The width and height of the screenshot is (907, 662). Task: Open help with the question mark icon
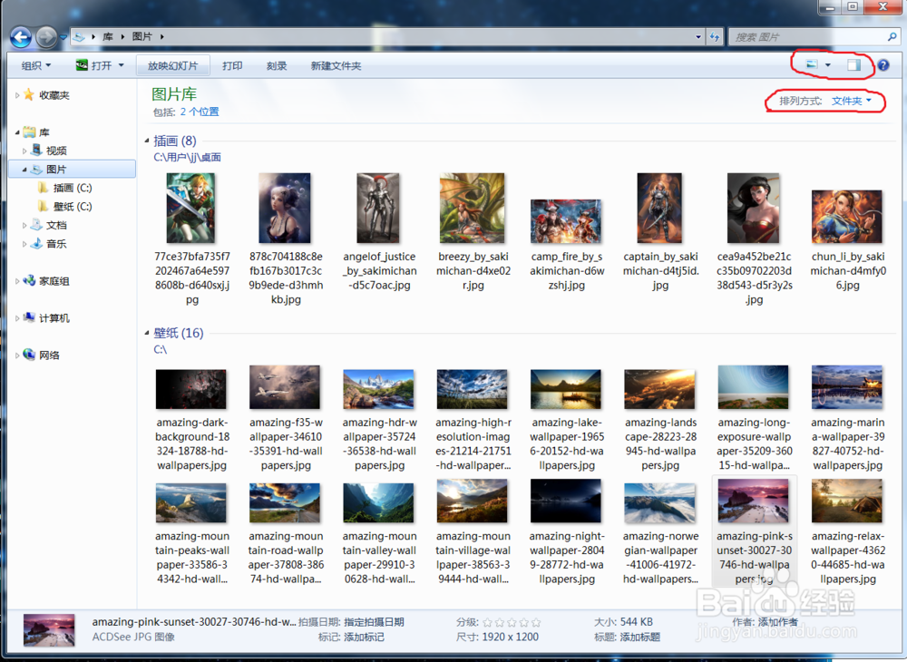[x=883, y=65]
